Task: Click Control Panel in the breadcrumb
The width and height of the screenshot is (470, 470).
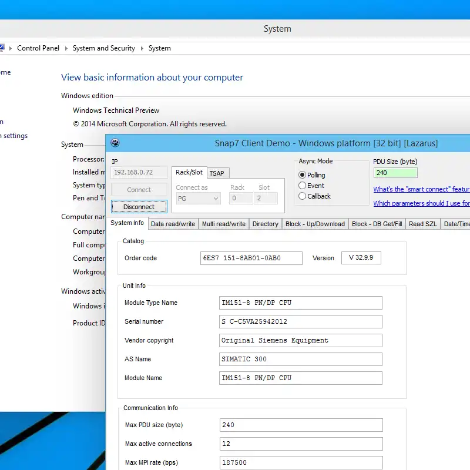Action: pos(38,48)
